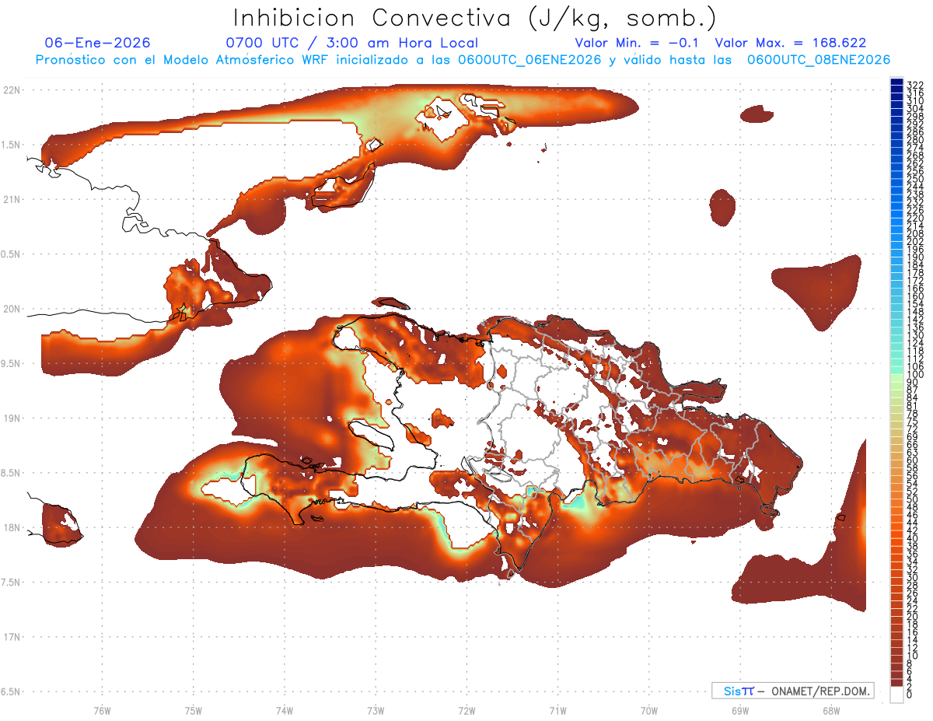The height and width of the screenshot is (721, 933).
Task: Click the "17N" latitude label
Action: tap(12, 637)
